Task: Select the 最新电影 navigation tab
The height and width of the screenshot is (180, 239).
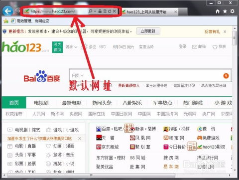Action: click(x=72, y=103)
